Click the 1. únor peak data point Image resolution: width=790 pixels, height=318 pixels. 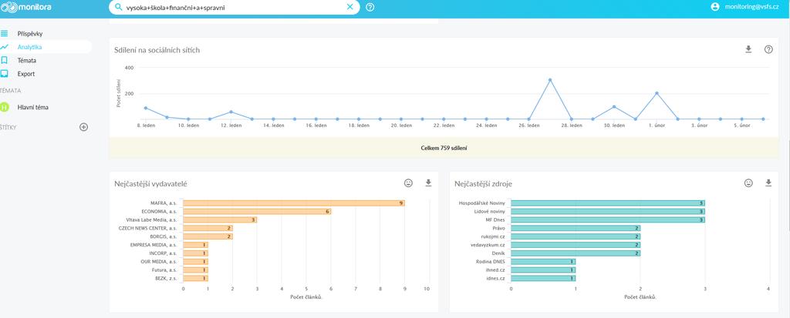657,93
